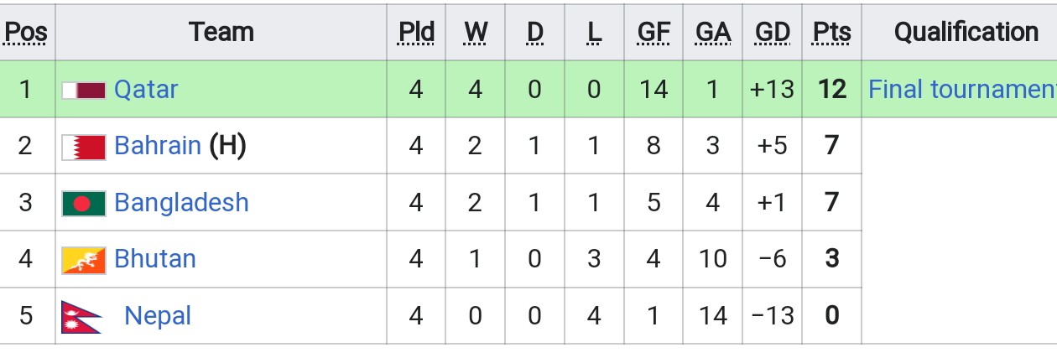This screenshot has width=1057, height=358.
Task: Visit the Nepal team link
Action: [158, 316]
